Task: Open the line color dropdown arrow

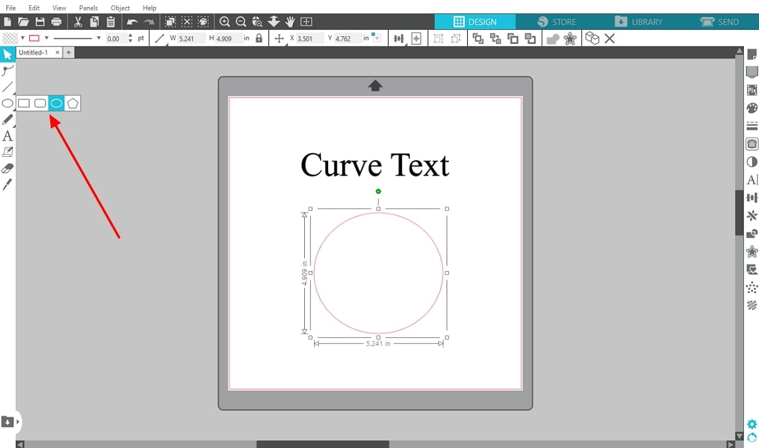Action: pos(46,38)
